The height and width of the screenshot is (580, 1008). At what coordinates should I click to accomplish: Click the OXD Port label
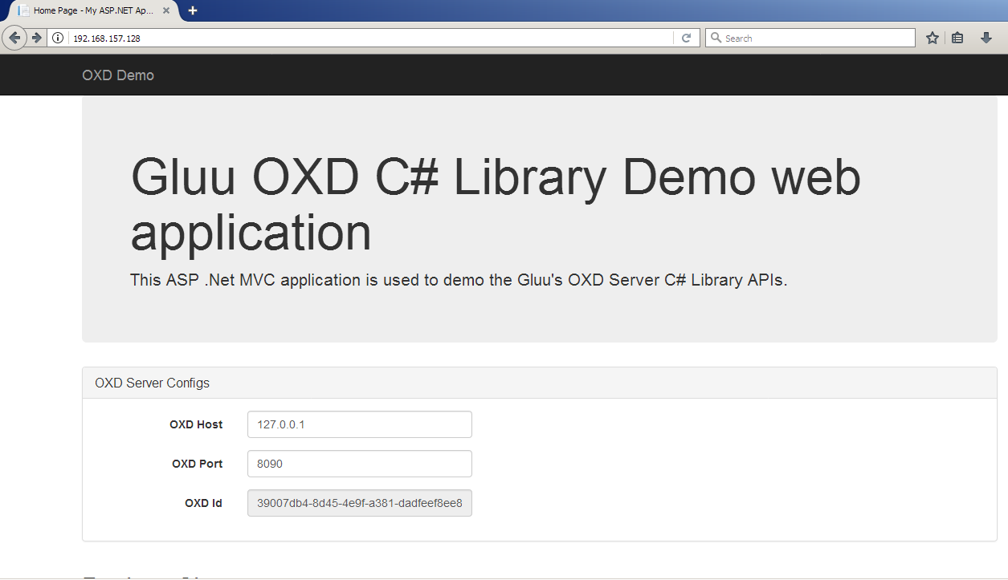coord(198,464)
